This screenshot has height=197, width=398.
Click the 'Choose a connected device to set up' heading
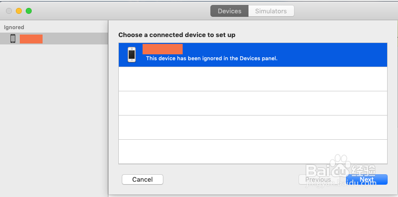click(177, 35)
